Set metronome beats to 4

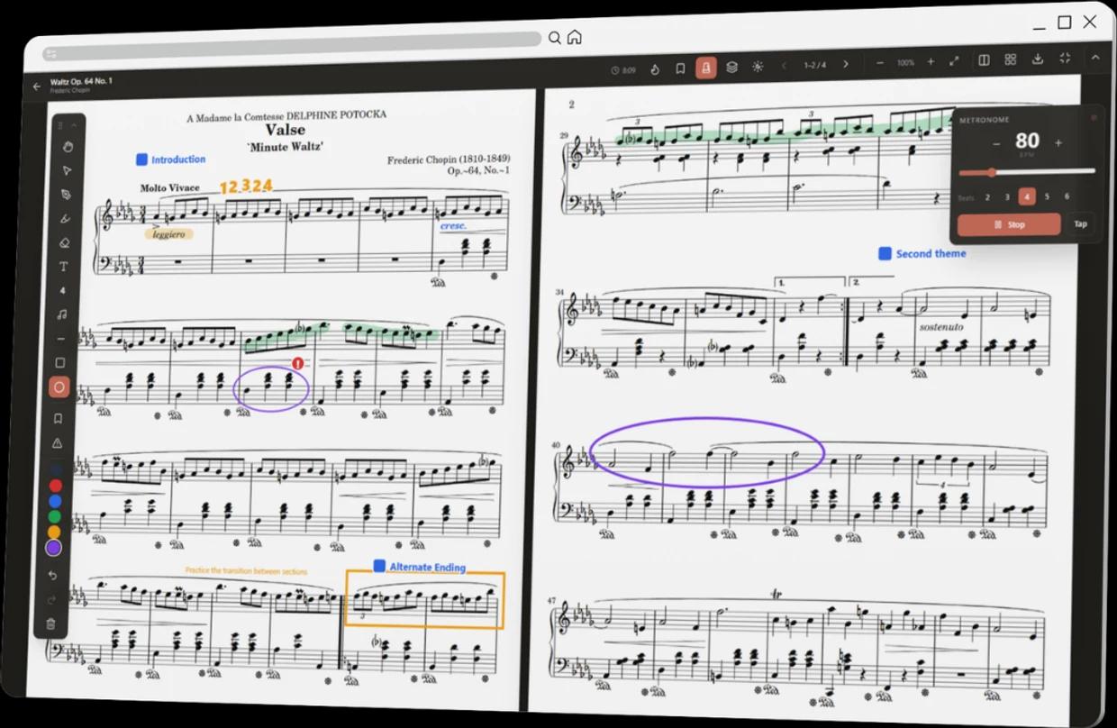tap(1027, 196)
